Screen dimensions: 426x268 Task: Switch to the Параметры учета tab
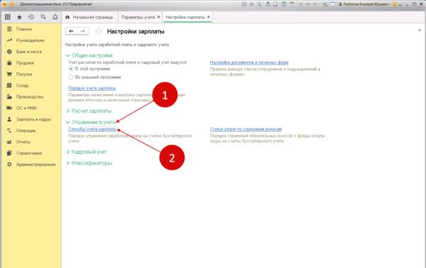coord(138,17)
